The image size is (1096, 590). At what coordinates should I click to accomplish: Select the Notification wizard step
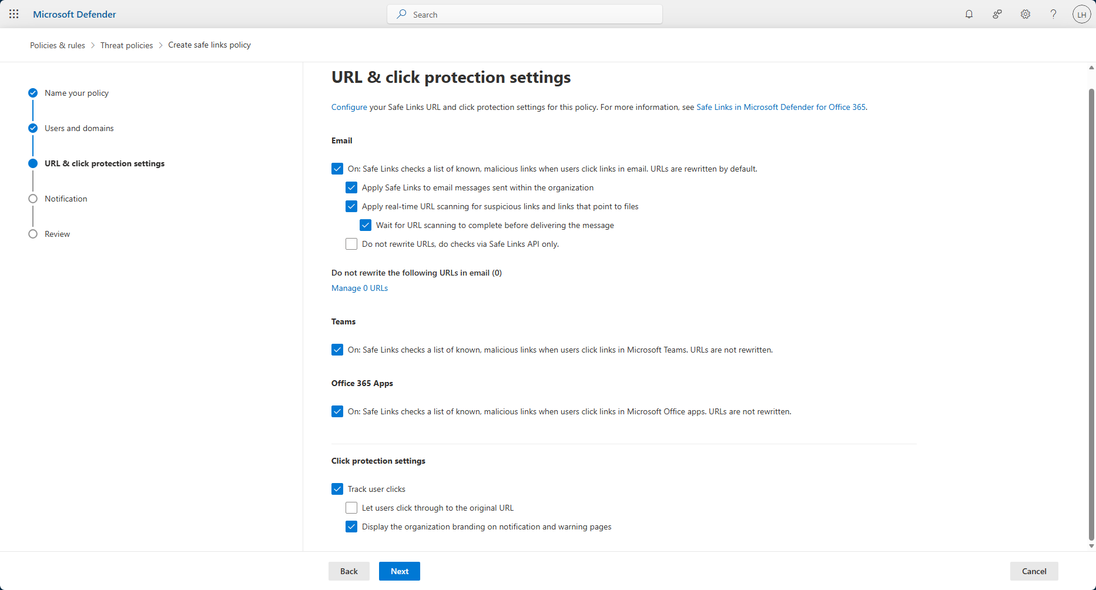(x=66, y=199)
